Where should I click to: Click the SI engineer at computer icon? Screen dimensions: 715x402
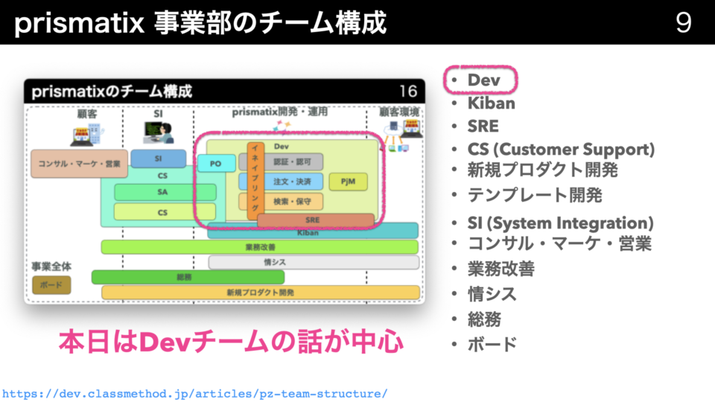[x=158, y=133]
